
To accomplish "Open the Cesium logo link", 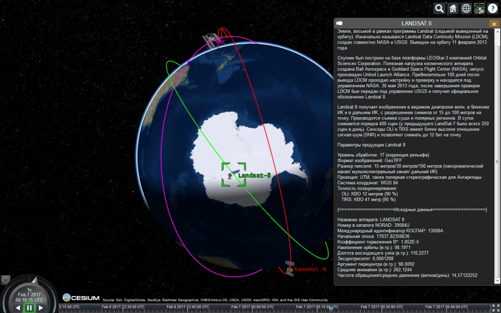I will click(x=81, y=298).
